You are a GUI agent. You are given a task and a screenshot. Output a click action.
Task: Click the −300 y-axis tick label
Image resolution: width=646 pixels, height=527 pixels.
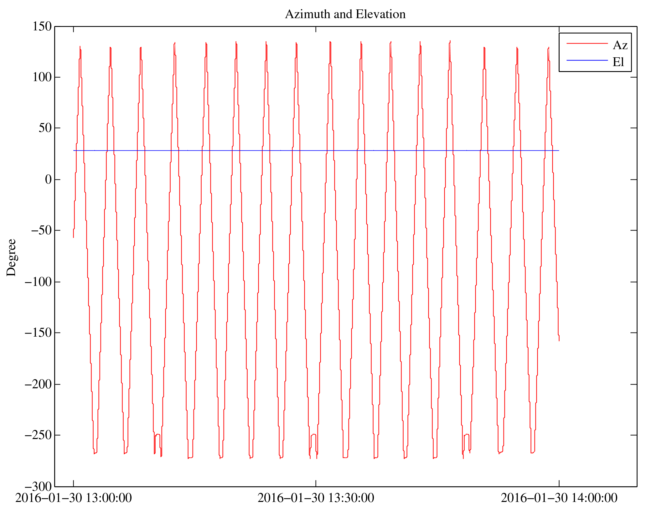point(38,487)
